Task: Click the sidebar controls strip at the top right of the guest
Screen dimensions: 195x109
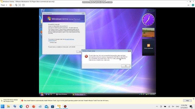Action: pos(151,11)
